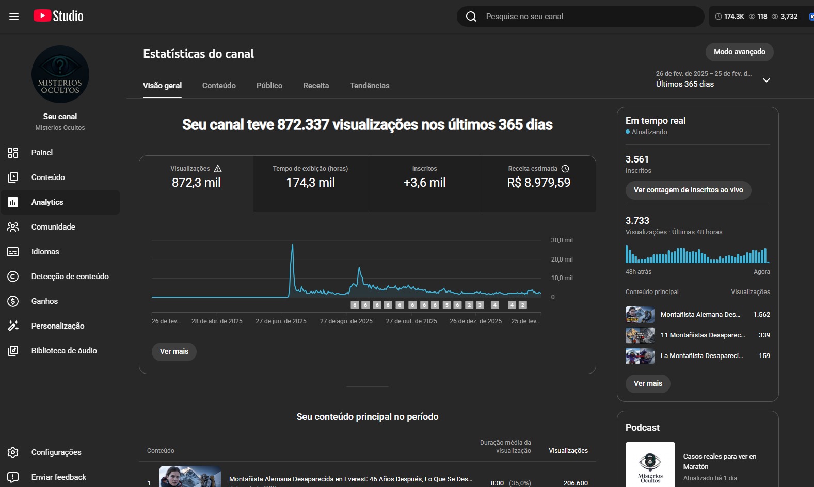This screenshot has width=814, height=487.
Task: Open Detecção de conteúdo copyright icon
Action: point(13,277)
